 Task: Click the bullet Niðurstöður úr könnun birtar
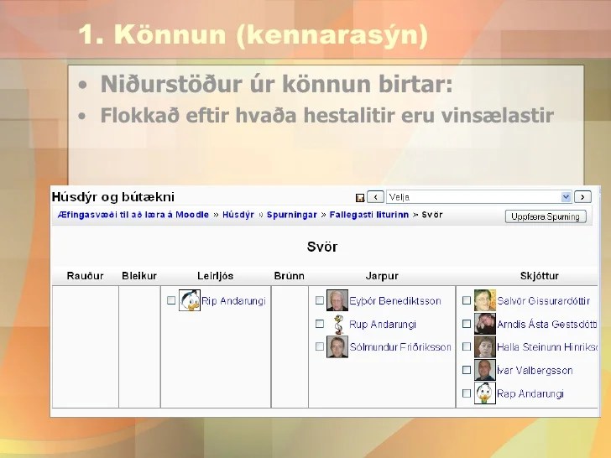point(276,84)
